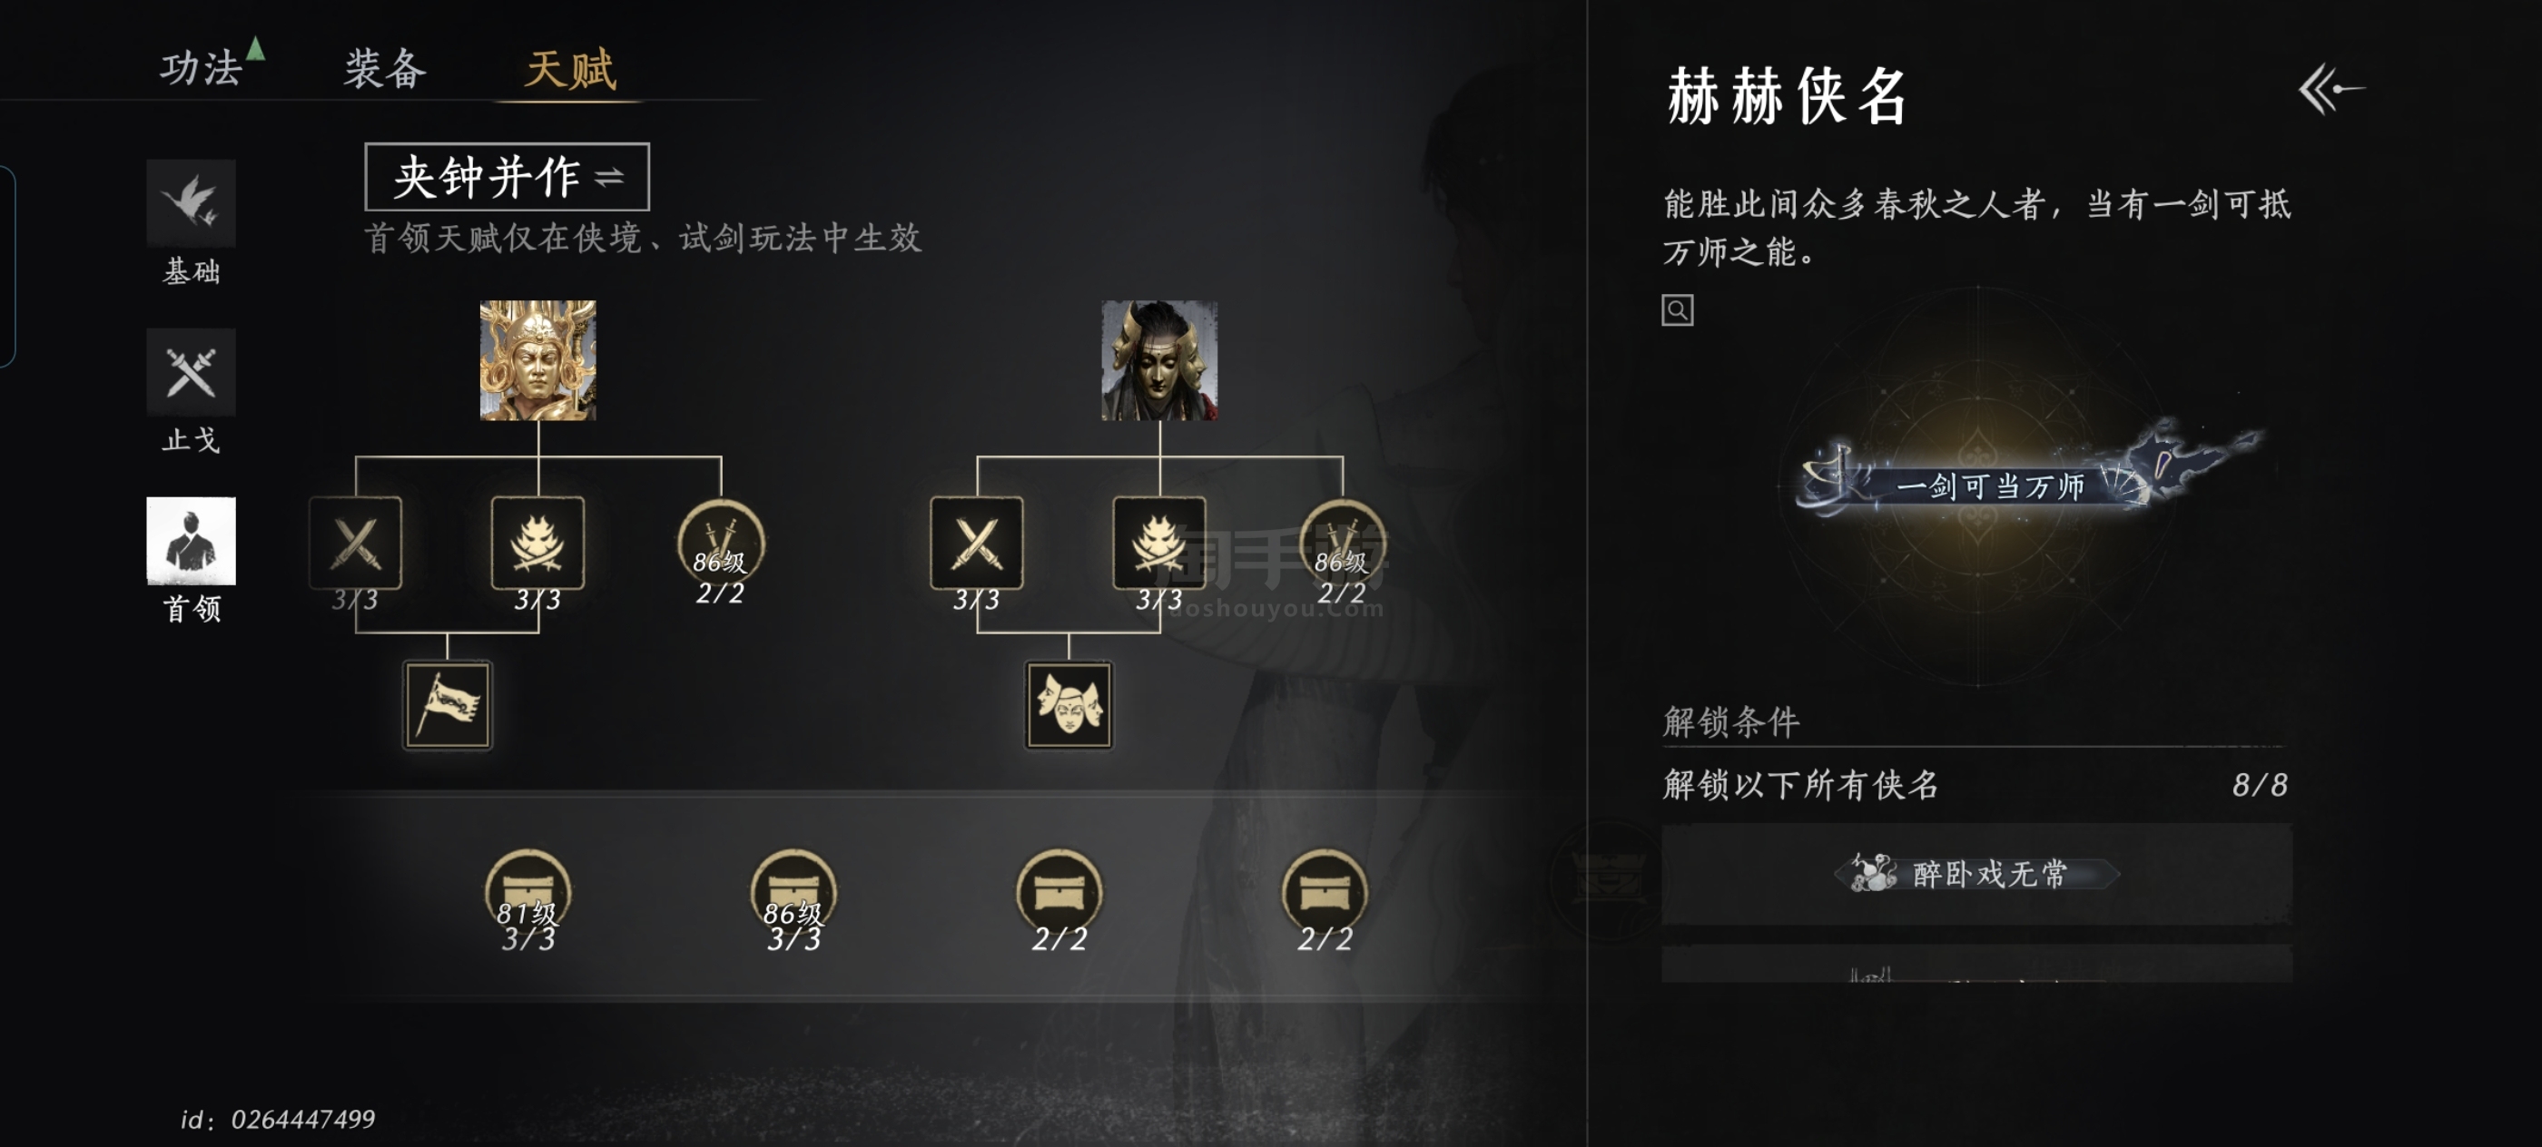This screenshot has height=1147, width=2542.
Task: Click the 86级 round sword node under golden boss
Action: tap(722, 544)
